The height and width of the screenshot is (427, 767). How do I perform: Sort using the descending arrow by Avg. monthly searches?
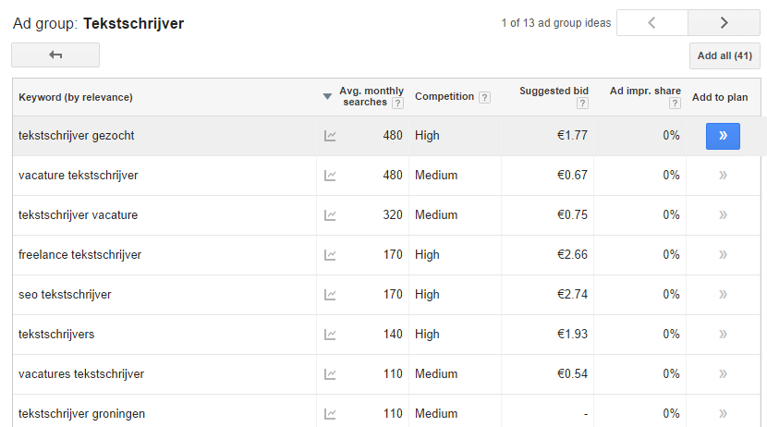pos(327,97)
